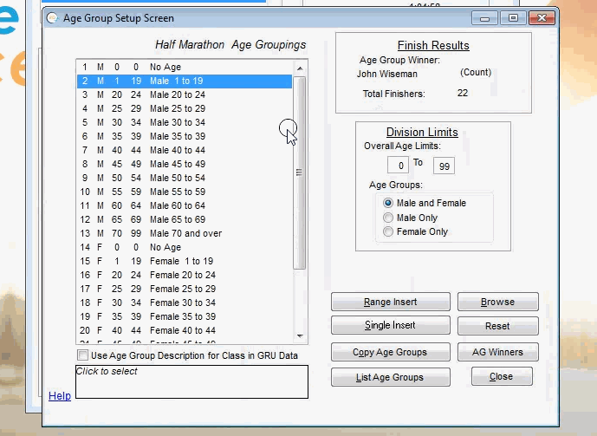597x436 pixels.
Task: Select the Male 50 to 54 row
Action: pyautogui.click(x=185, y=178)
